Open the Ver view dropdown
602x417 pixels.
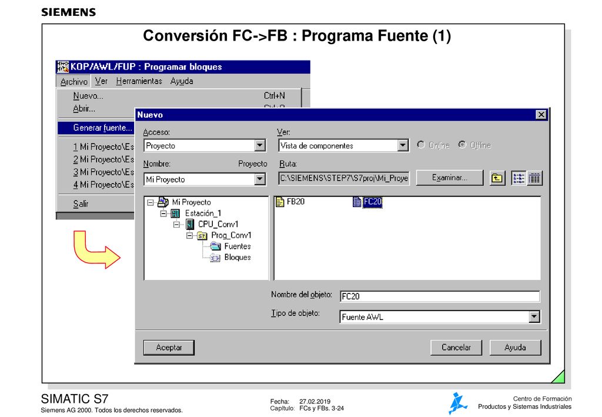(402, 145)
